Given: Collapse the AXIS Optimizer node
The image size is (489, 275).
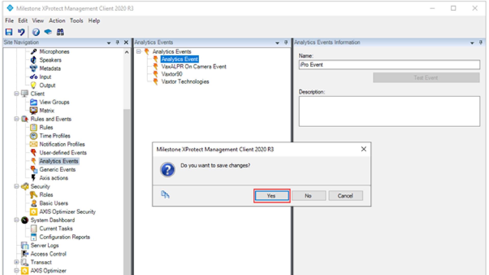Looking at the screenshot, I should (x=17, y=270).
